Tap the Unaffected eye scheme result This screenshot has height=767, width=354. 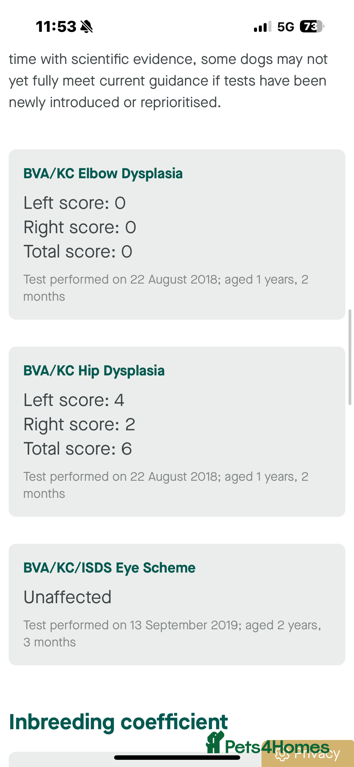(68, 597)
